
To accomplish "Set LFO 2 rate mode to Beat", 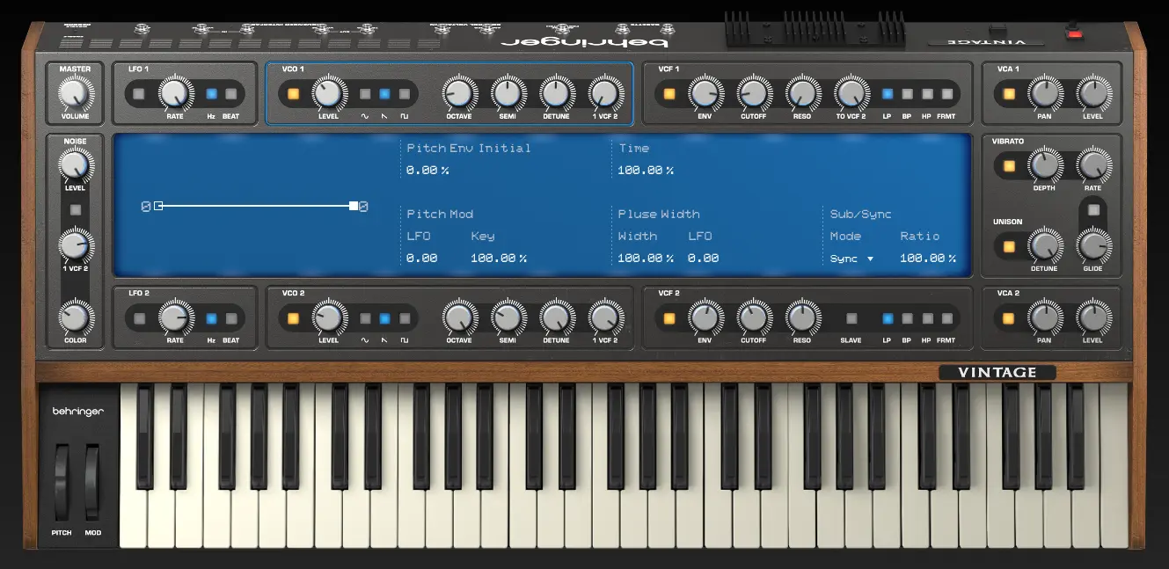I will [x=230, y=318].
